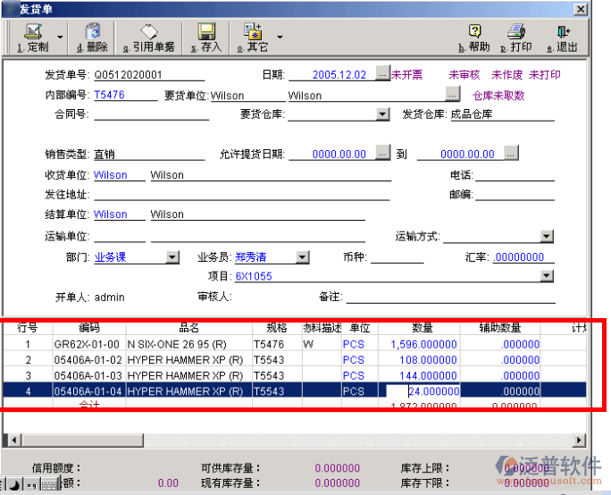Select table row with code GR62X-01-00
Image resolution: width=611 pixels, height=495 pixels.
[x=88, y=344]
